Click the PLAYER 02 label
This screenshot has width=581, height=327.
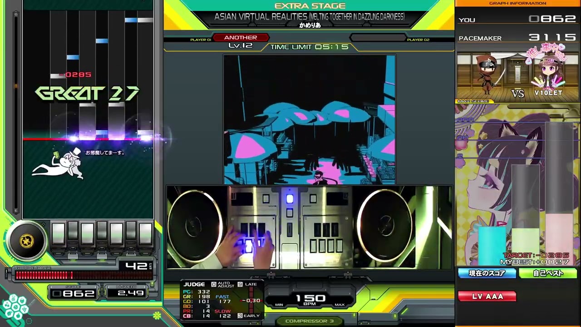coord(418,40)
